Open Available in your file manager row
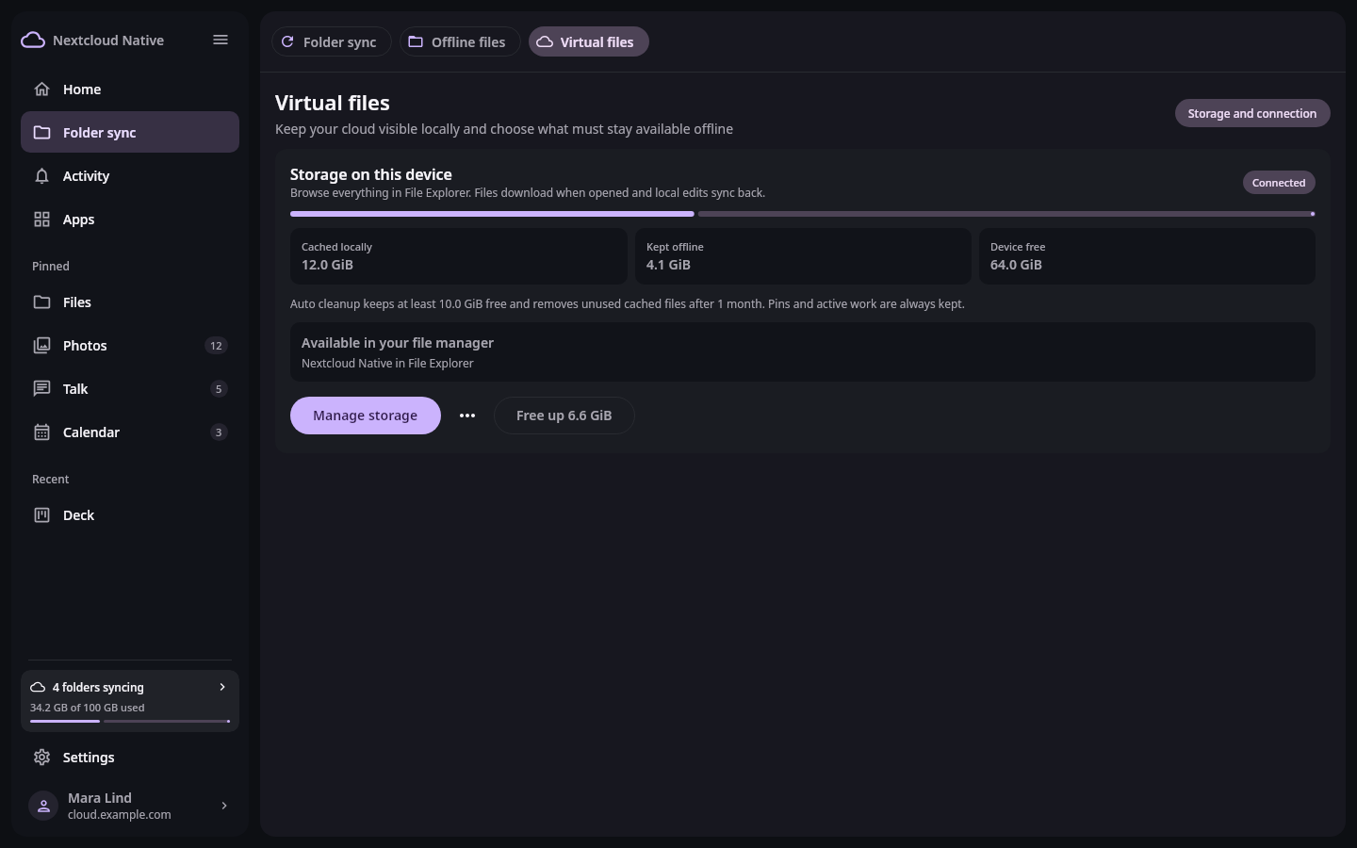 [803, 352]
